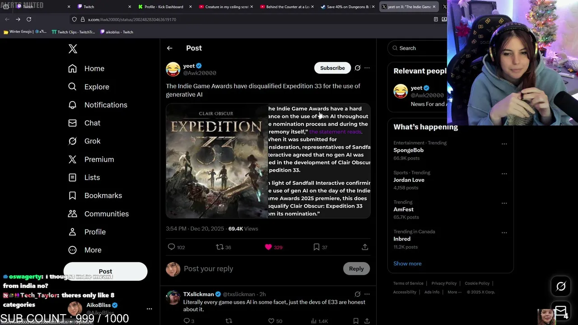
Task: Repost TXslickman's reply
Action: pos(229,321)
